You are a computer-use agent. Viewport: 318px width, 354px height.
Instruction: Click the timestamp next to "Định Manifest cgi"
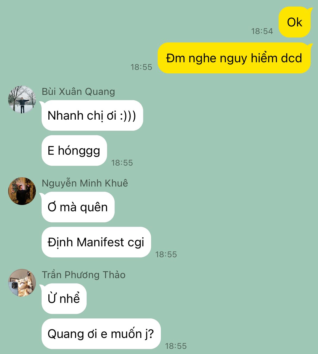(x=166, y=254)
